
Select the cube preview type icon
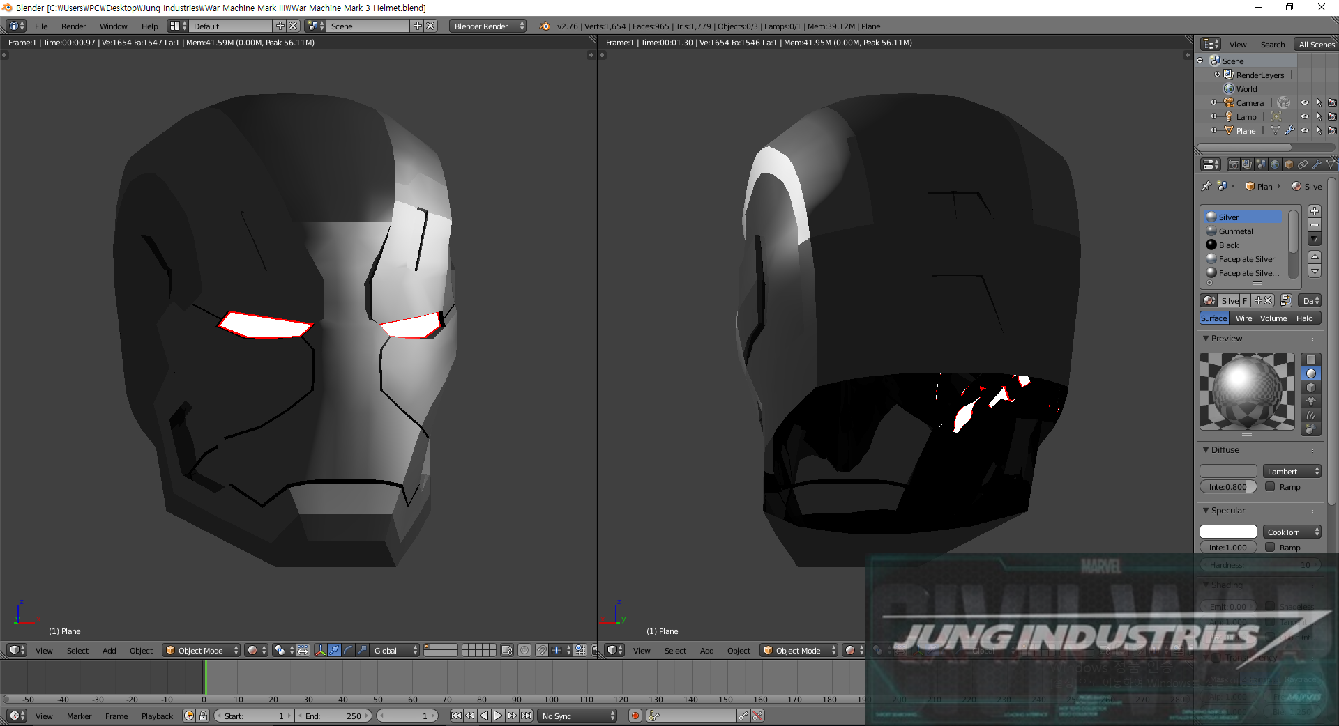click(1311, 387)
